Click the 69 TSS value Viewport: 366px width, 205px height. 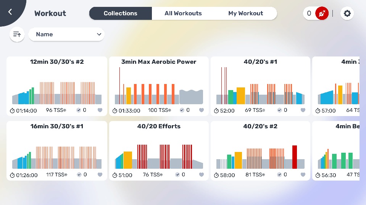tap(255, 110)
